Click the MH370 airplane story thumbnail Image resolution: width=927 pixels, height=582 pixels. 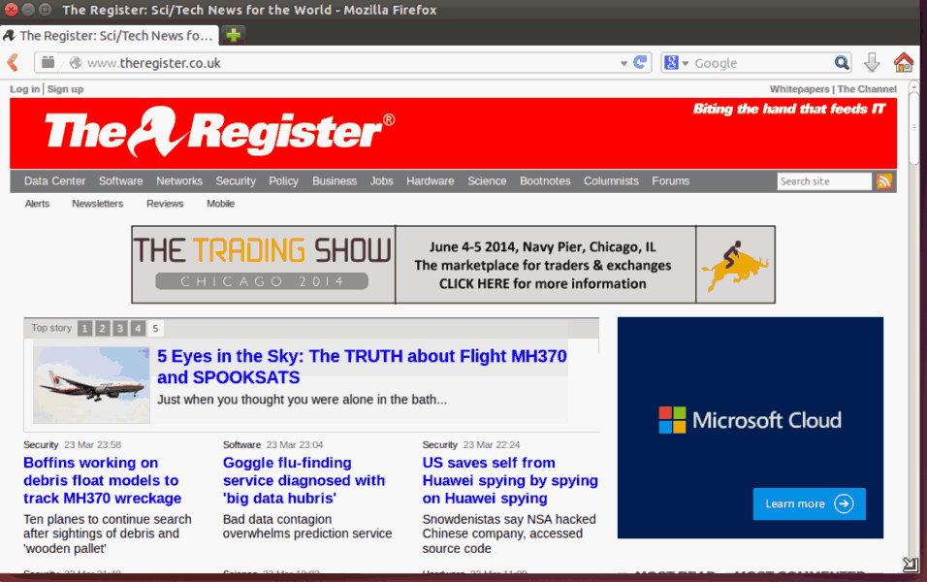point(92,385)
